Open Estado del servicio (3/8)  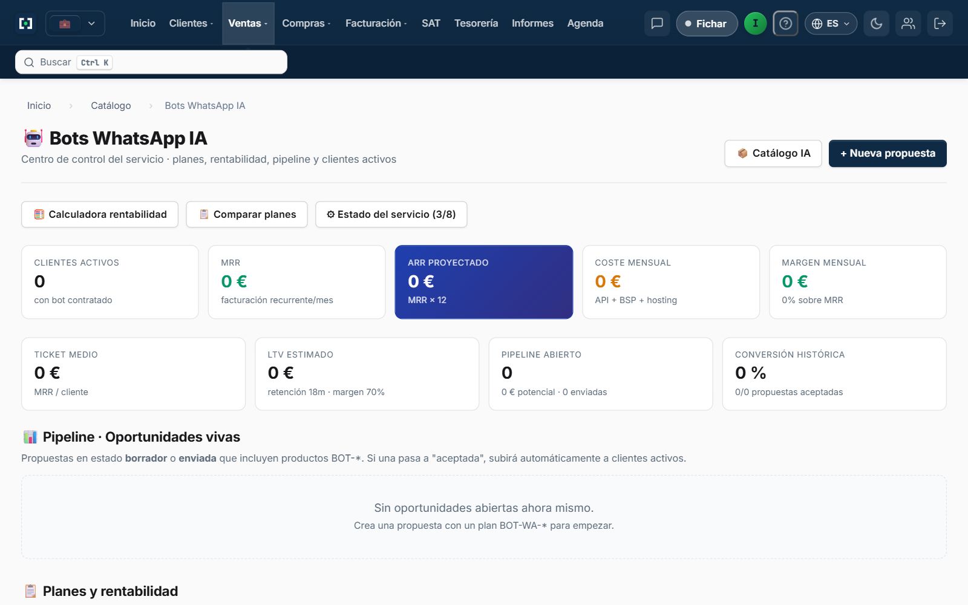[x=391, y=215]
